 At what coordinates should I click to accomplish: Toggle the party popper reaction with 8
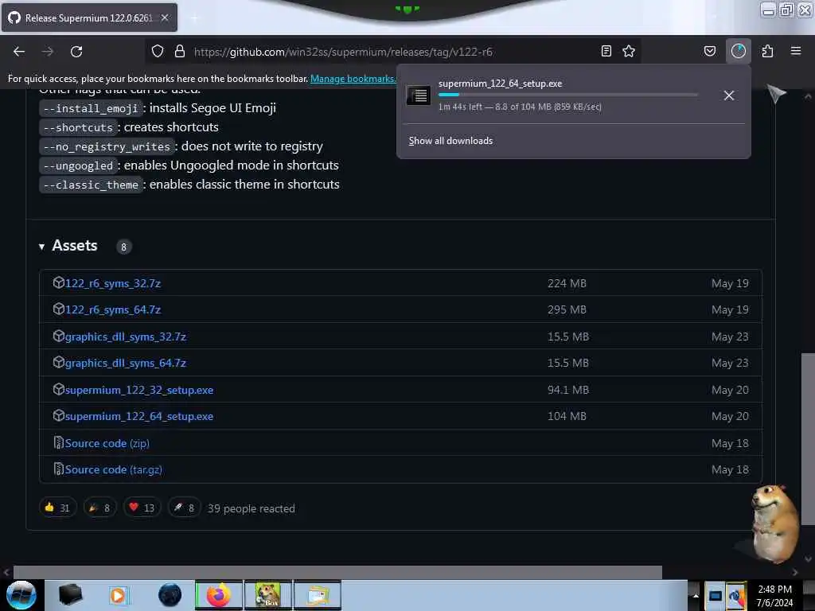click(99, 508)
